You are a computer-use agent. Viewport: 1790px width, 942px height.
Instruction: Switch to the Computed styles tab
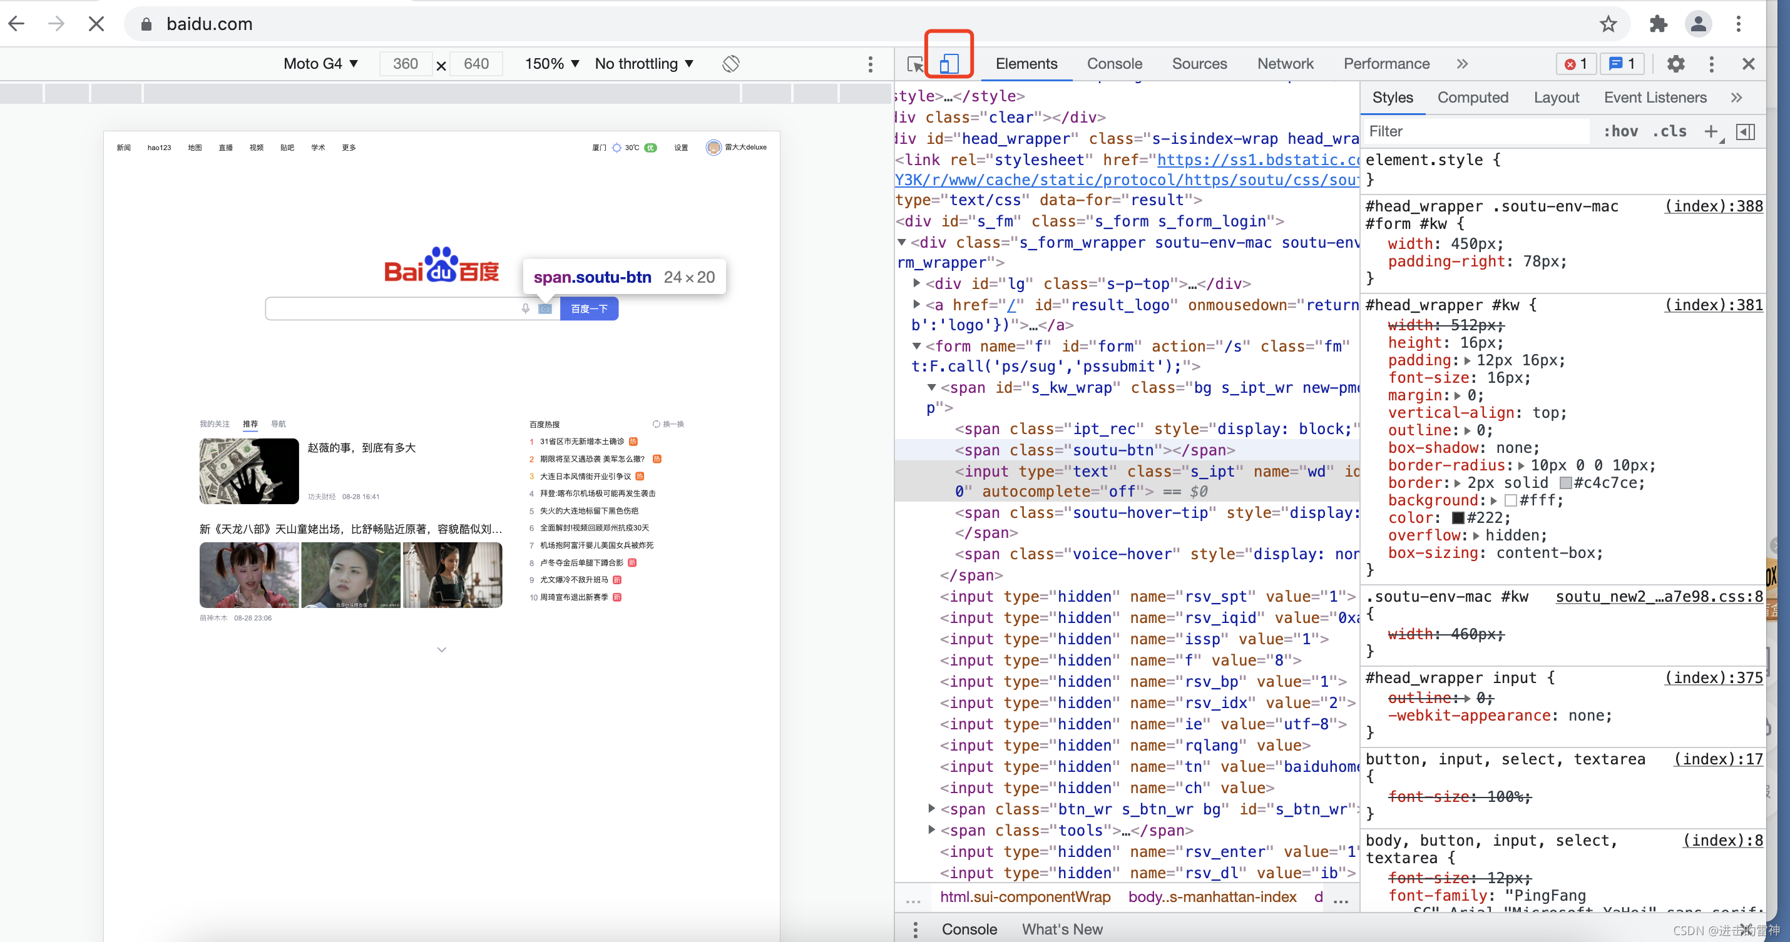[1473, 97]
